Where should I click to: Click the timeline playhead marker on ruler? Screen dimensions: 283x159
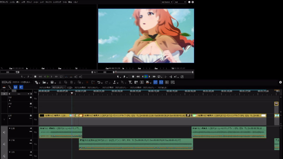tap(72, 93)
